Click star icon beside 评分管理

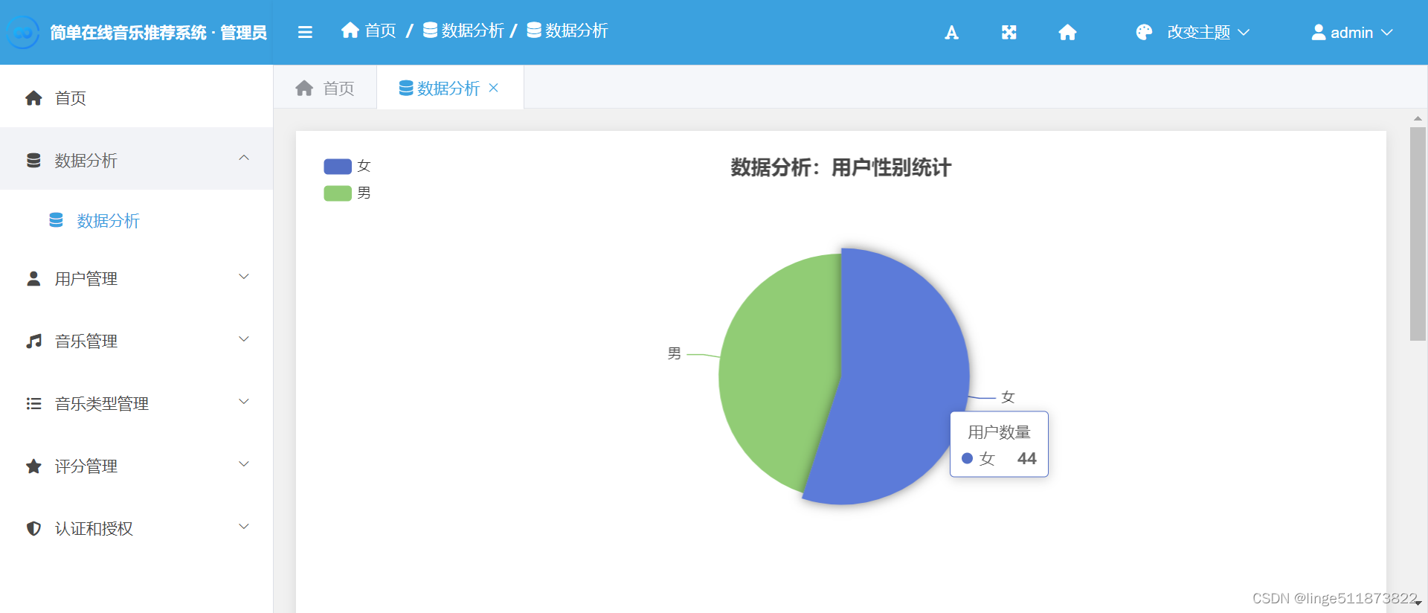tap(33, 466)
